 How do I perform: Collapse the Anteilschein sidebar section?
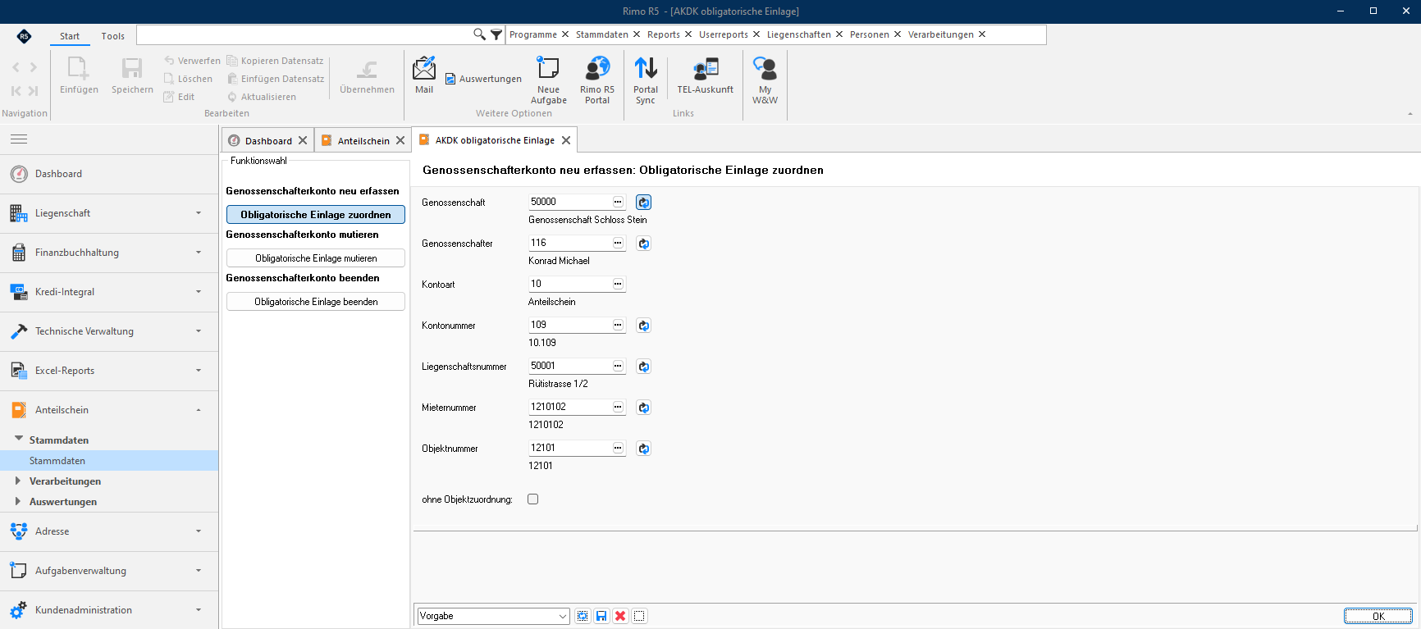[199, 410]
